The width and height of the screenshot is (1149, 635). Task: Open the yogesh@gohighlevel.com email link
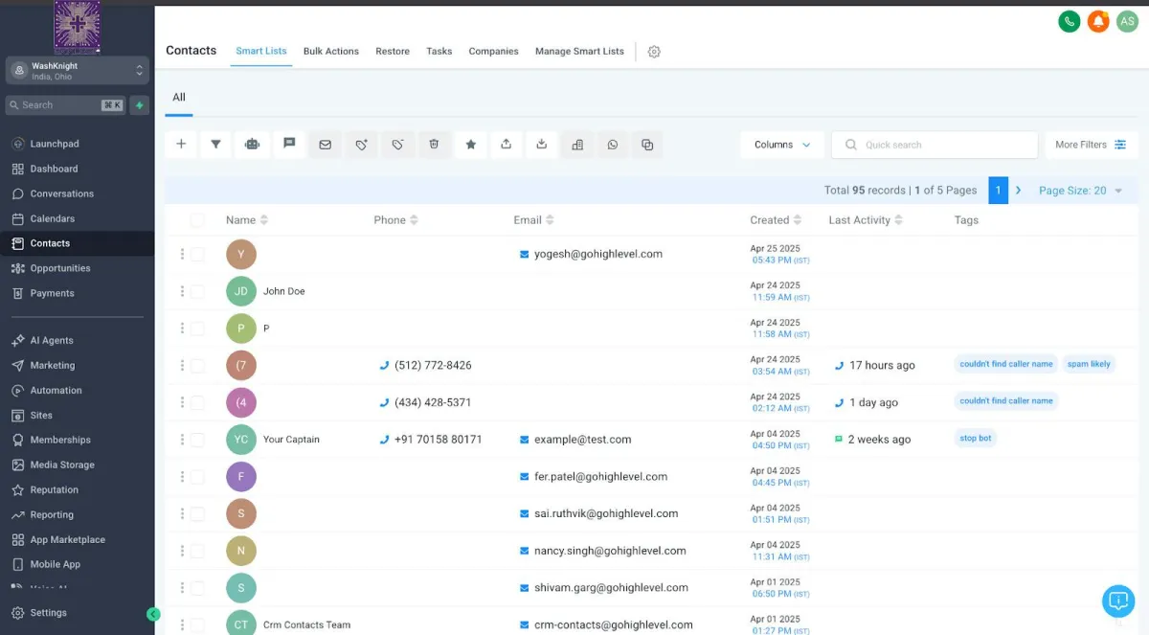pyautogui.click(x=598, y=254)
